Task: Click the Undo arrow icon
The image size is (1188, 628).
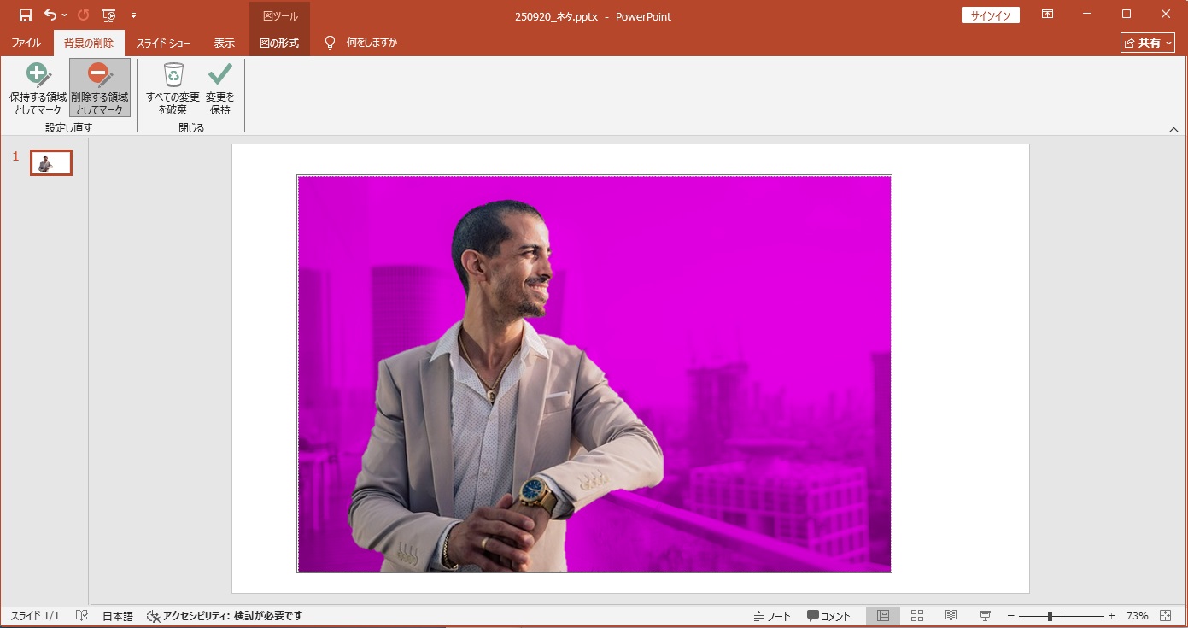Action: point(50,15)
